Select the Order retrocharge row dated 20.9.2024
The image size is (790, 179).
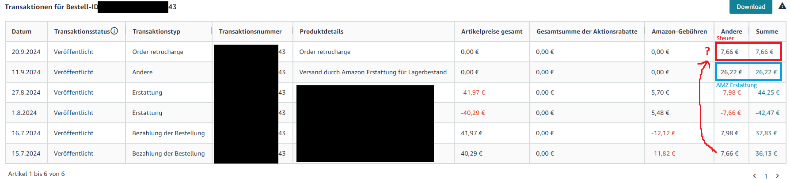[x=395, y=52]
